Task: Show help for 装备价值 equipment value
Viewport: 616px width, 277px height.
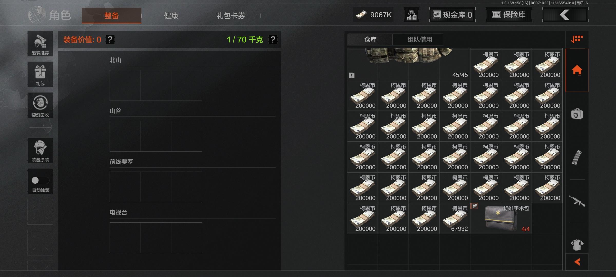Action: coord(110,39)
